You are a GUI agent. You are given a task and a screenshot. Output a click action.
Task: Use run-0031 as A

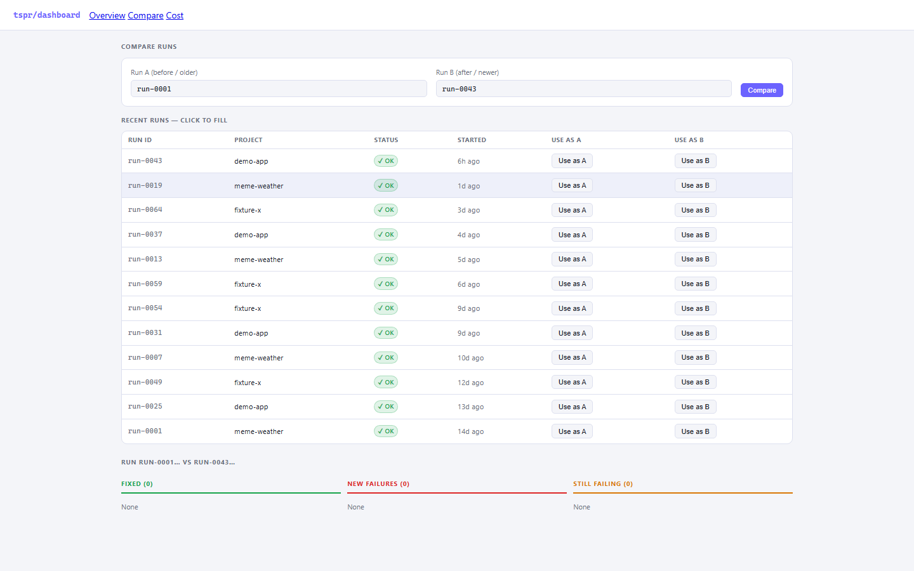[572, 333]
